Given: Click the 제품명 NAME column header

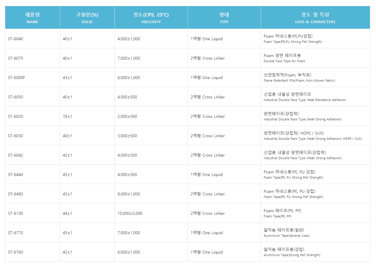Looking at the screenshot, I should click(32, 18).
